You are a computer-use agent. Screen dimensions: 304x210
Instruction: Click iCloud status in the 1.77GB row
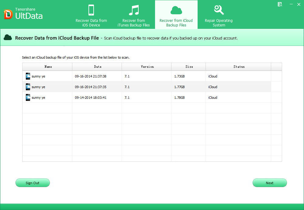click(x=213, y=87)
